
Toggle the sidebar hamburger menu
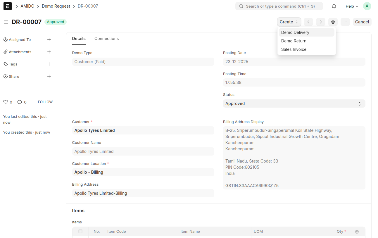(6, 22)
